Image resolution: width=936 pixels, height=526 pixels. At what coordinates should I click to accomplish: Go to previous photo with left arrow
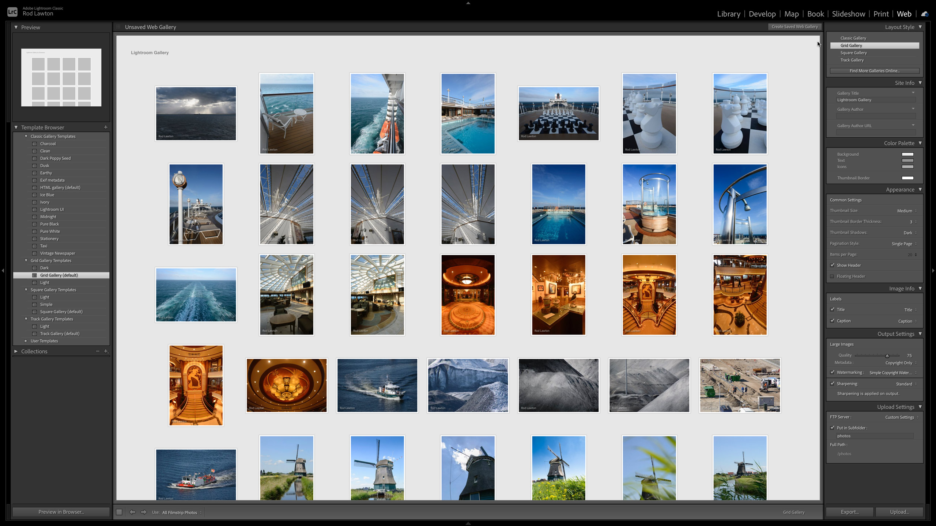click(x=132, y=512)
